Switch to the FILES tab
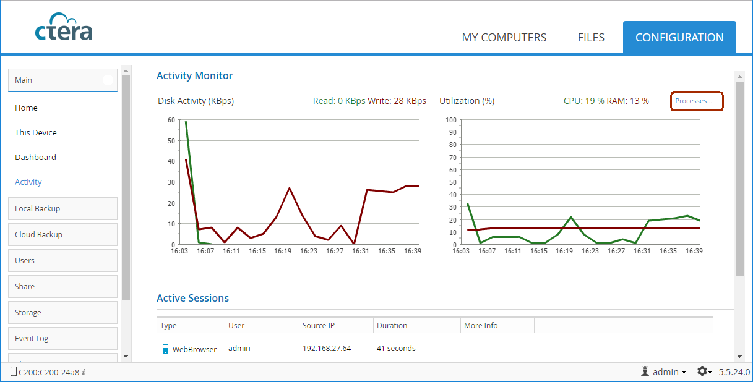This screenshot has height=382, width=753. point(590,38)
